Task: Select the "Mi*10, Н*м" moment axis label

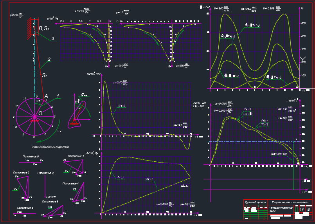Action: click(x=94, y=74)
